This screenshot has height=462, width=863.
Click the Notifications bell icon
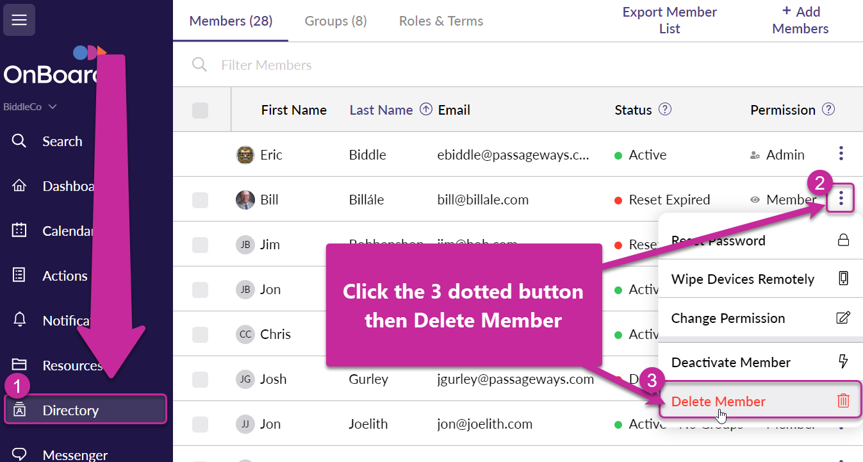pos(19,320)
